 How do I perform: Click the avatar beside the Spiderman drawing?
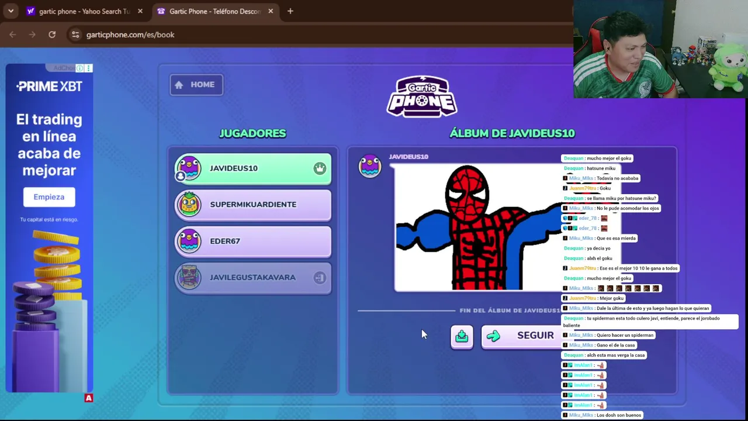coord(370,166)
